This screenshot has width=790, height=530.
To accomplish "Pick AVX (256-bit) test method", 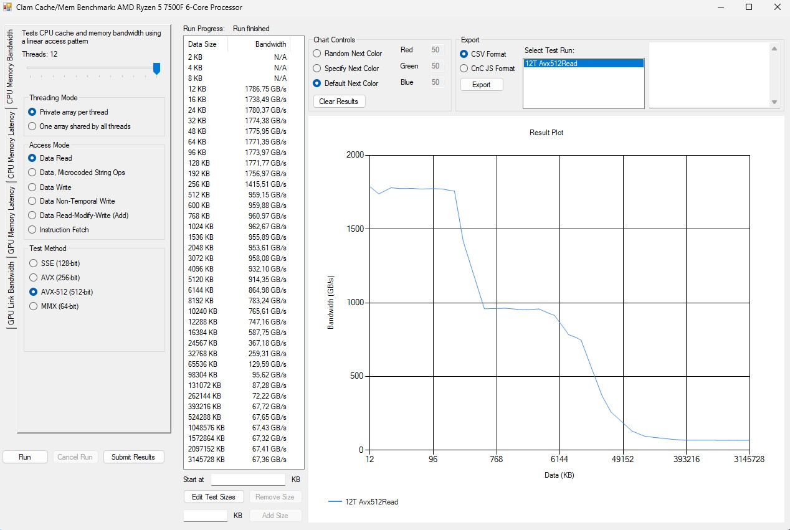I will [x=54, y=278].
